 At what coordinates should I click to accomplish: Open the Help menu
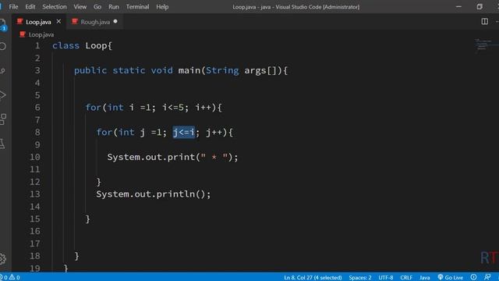tap(162, 7)
